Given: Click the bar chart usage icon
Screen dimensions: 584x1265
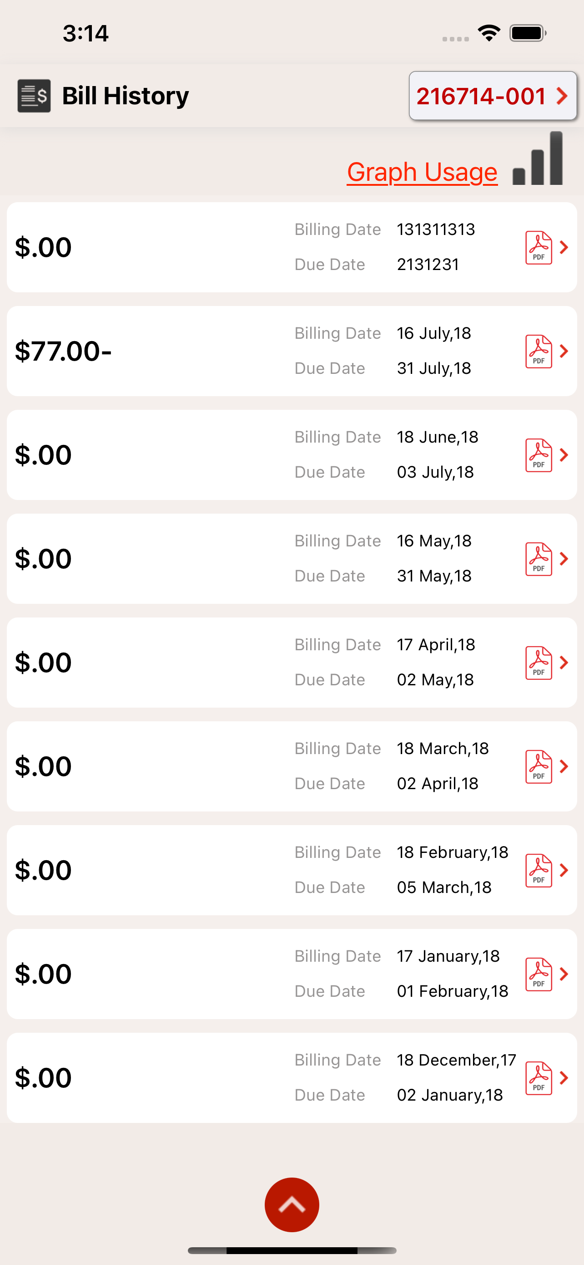Looking at the screenshot, I should pyautogui.click(x=538, y=158).
